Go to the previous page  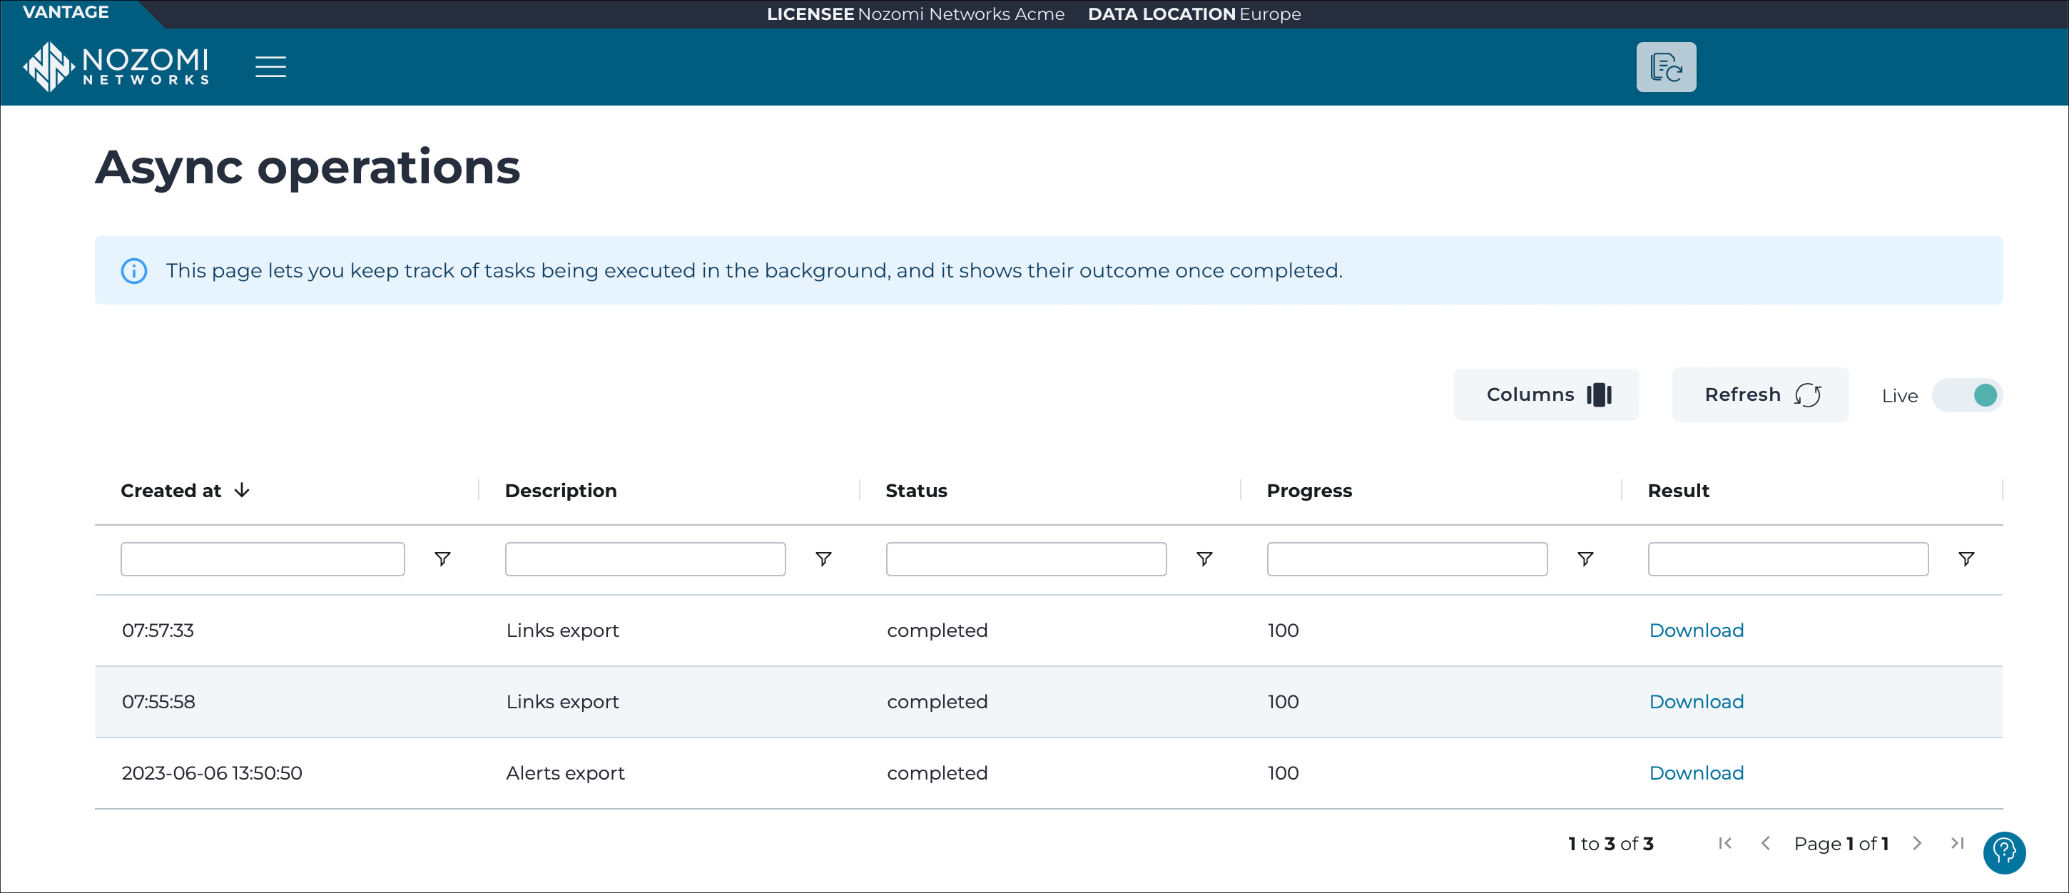(x=1765, y=843)
